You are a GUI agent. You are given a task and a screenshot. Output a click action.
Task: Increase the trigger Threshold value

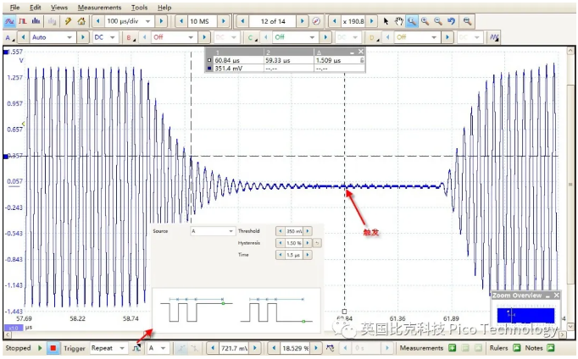309,230
